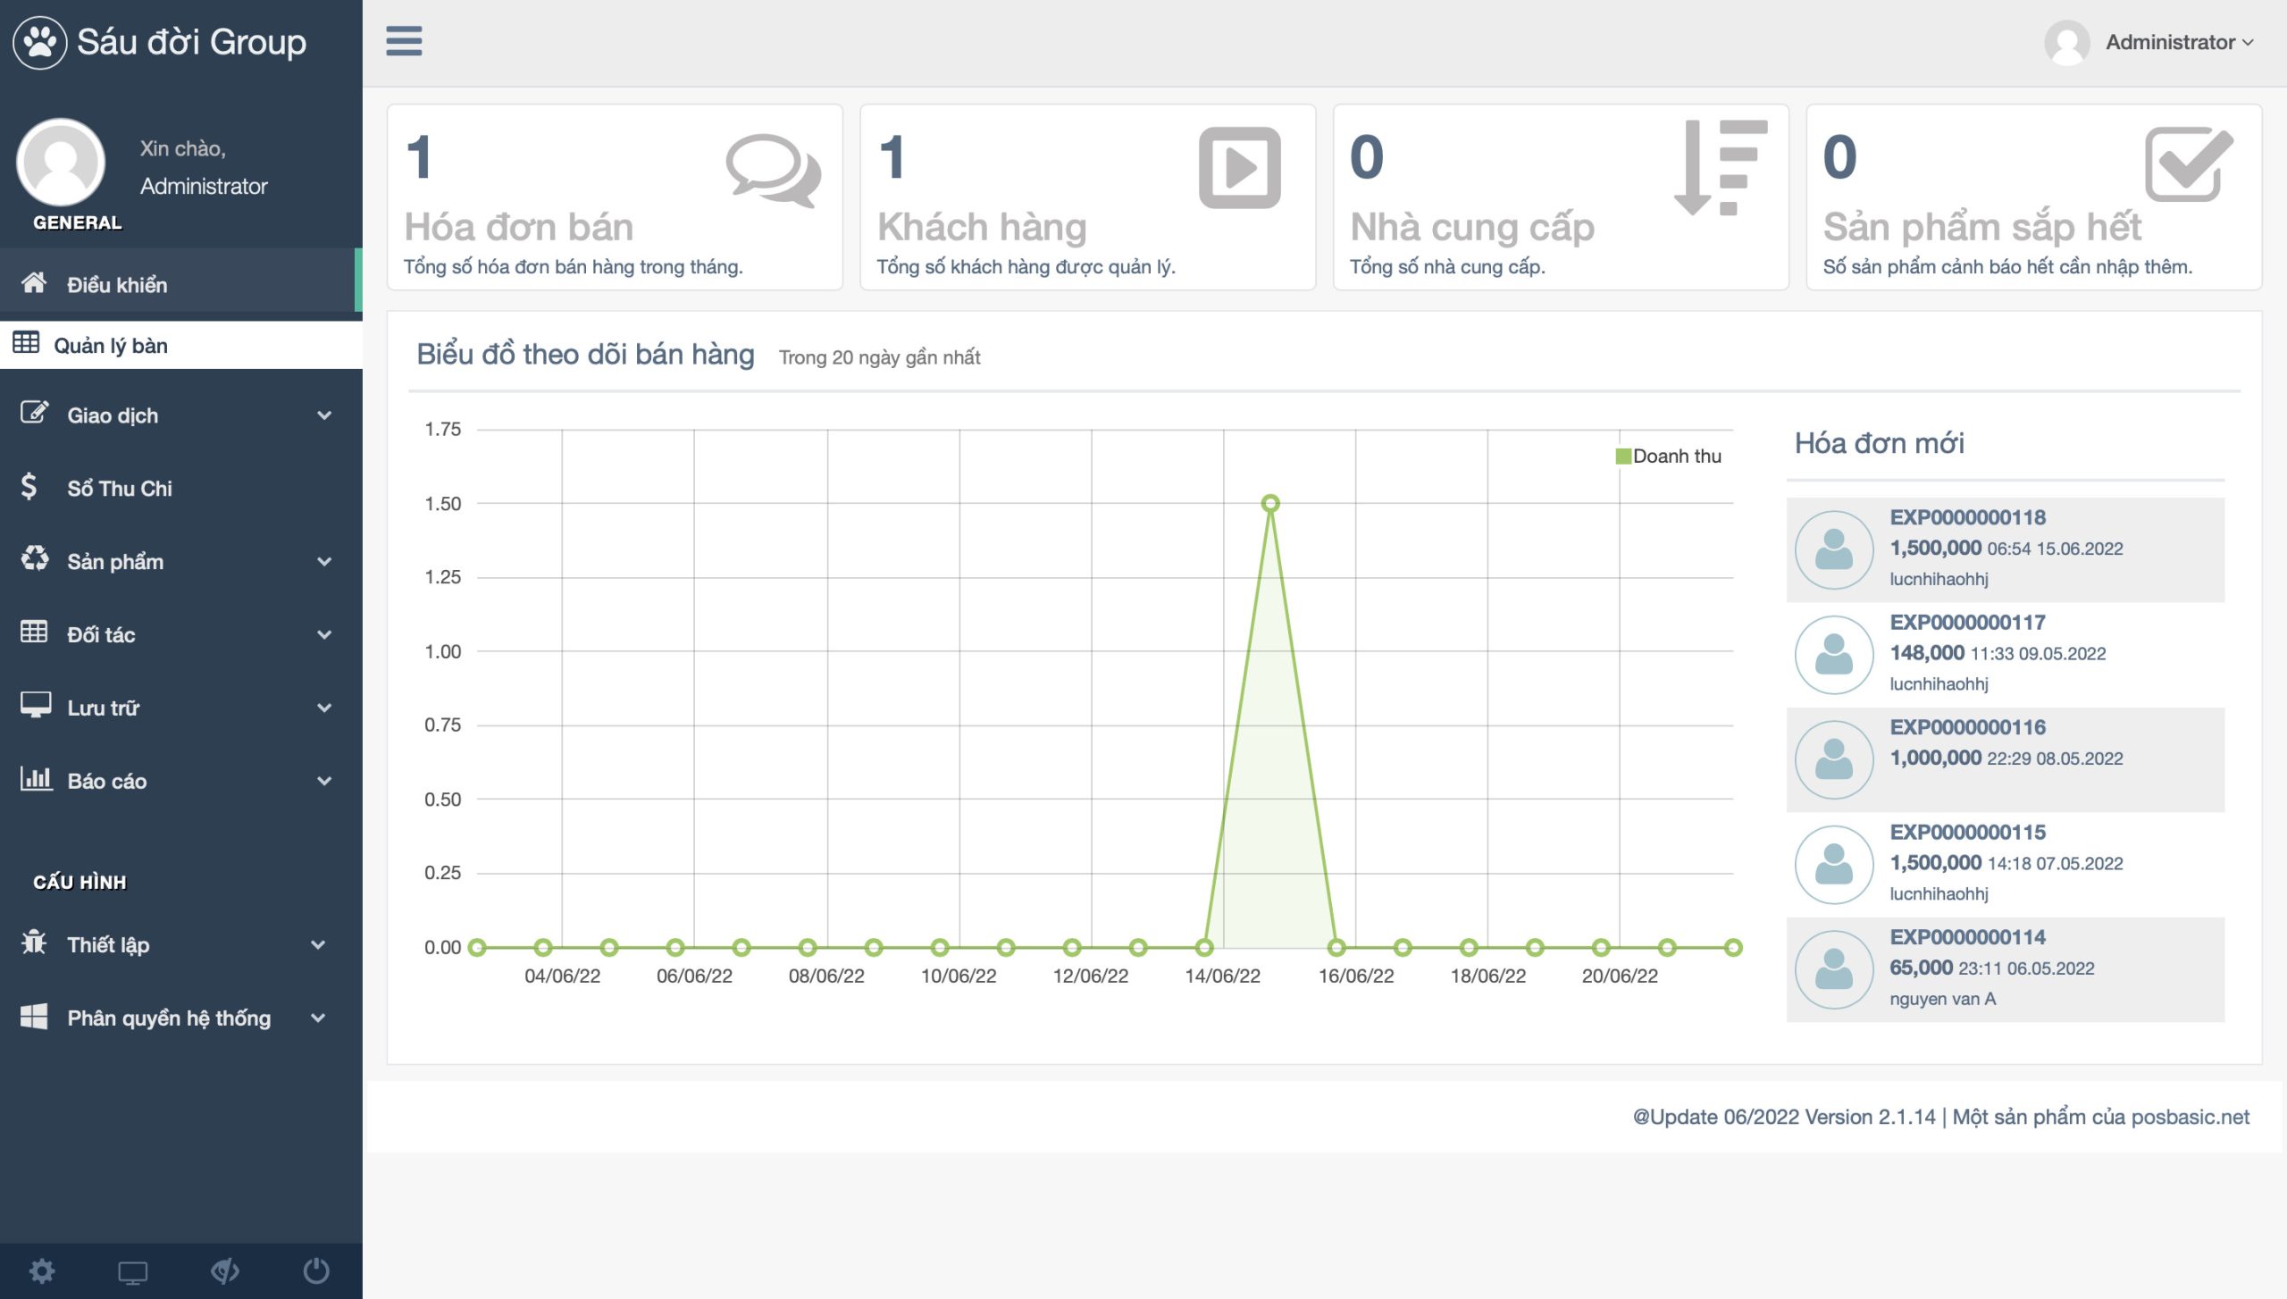Select Sổ Thu Chi in sidebar
Screen dimensions: 2287x1299
(x=120, y=489)
